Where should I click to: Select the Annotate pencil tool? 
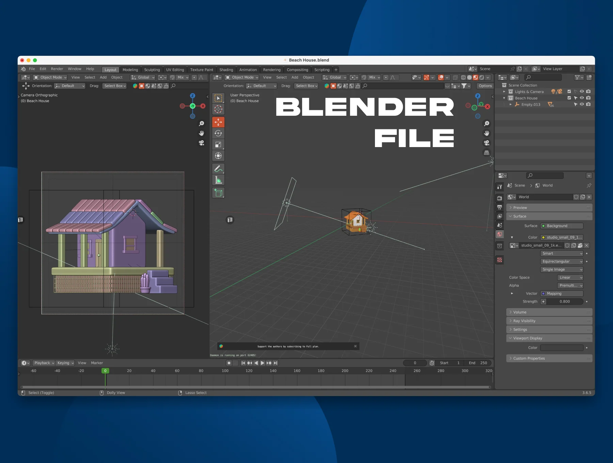218,169
